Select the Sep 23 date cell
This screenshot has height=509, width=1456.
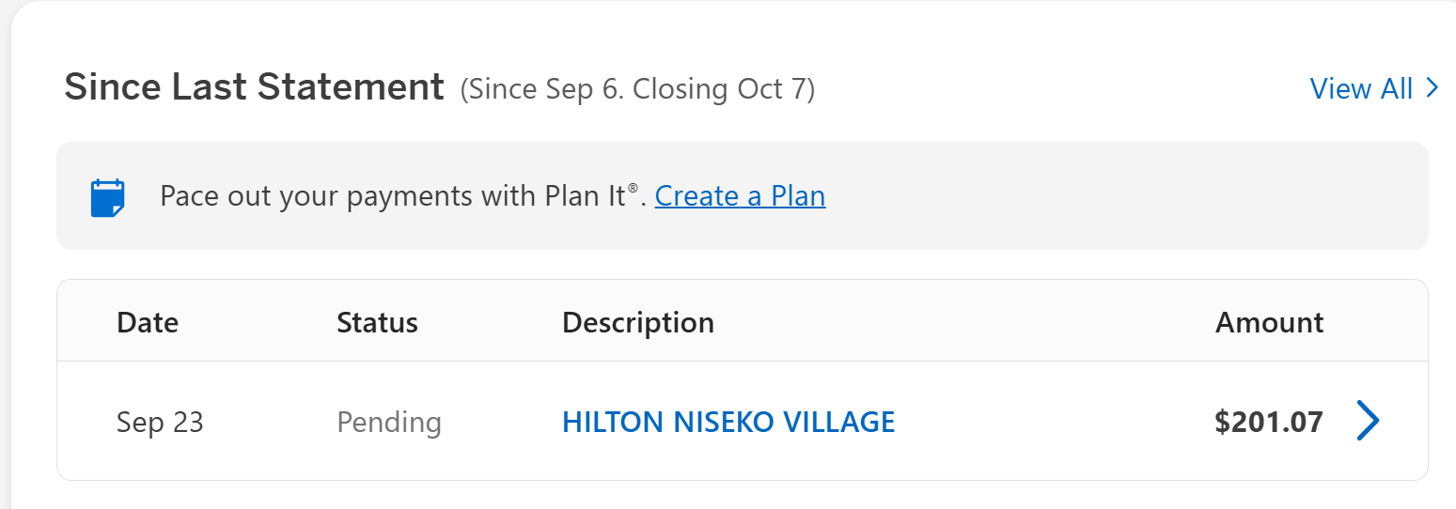(160, 423)
